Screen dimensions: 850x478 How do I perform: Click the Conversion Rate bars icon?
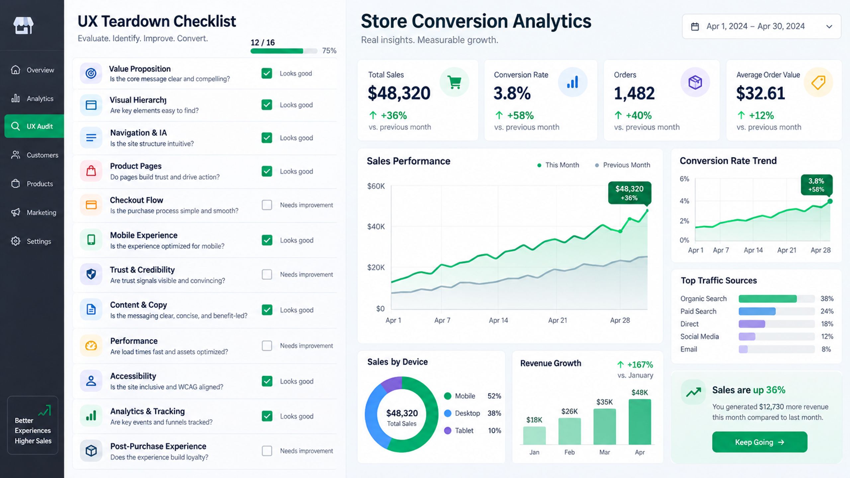click(x=572, y=82)
